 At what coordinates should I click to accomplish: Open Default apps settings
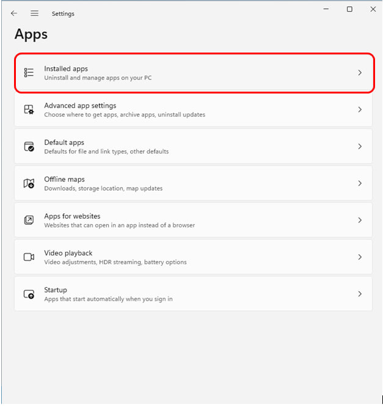[x=193, y=147]
